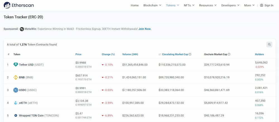Image resolution: width=279 pixels, height=122 pixels.
Task: Click the volume value $7,180,257,506.00
Action: (x=134, y=90)
